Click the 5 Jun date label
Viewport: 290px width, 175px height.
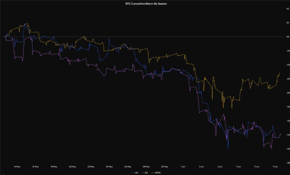pyautogui.click(x=220, y=167)
